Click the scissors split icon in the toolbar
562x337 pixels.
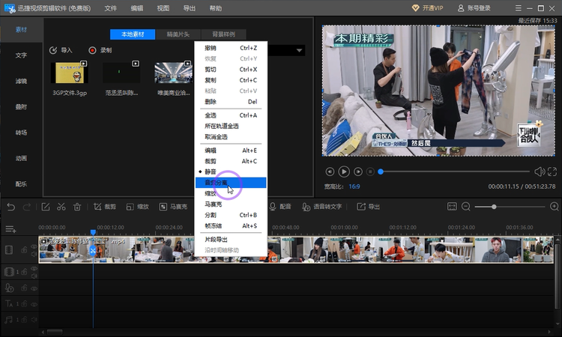[x=61, y=207]
